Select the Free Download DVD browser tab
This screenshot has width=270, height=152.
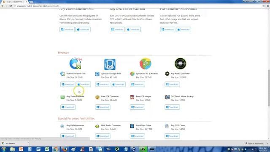coord(14,2)
